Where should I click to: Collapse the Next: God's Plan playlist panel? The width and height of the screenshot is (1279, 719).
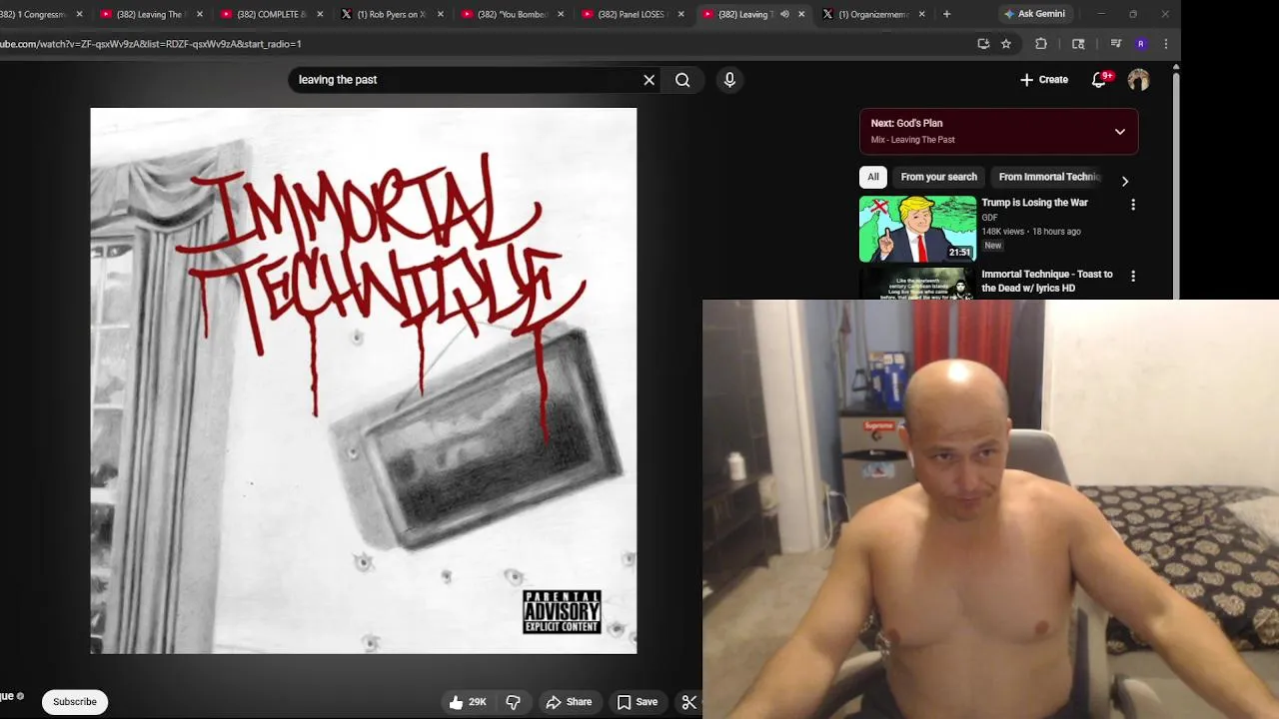(1120, 132)
